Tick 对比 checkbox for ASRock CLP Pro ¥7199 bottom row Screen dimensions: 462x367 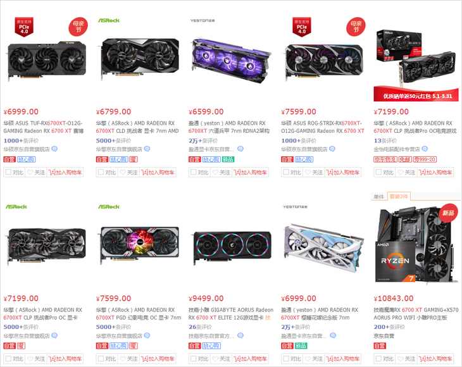tap(9, 359)
